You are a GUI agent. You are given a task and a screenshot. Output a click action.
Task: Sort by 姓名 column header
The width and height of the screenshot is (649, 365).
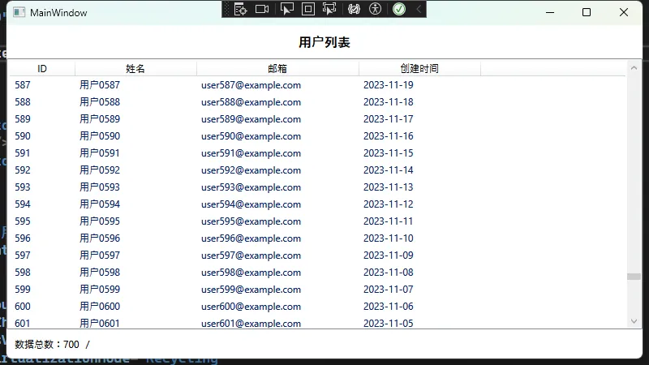pos(135,69)
